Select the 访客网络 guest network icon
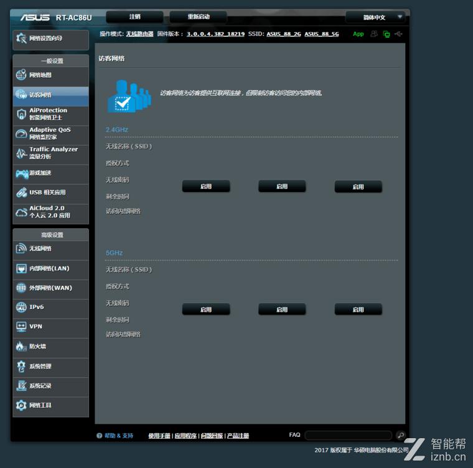Viewport: 473px width, 468px height. coord(21,94)
